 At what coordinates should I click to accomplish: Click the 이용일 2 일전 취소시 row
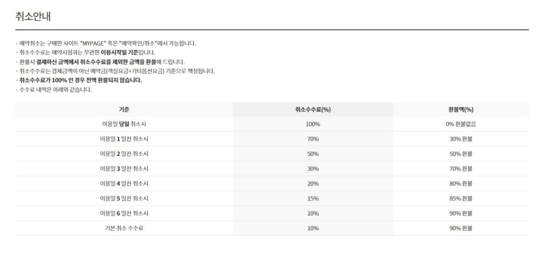(x=272, y=154)
